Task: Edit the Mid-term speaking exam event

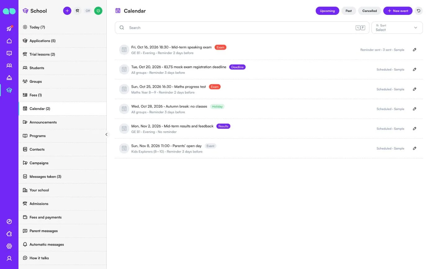Action: point(415,50)
